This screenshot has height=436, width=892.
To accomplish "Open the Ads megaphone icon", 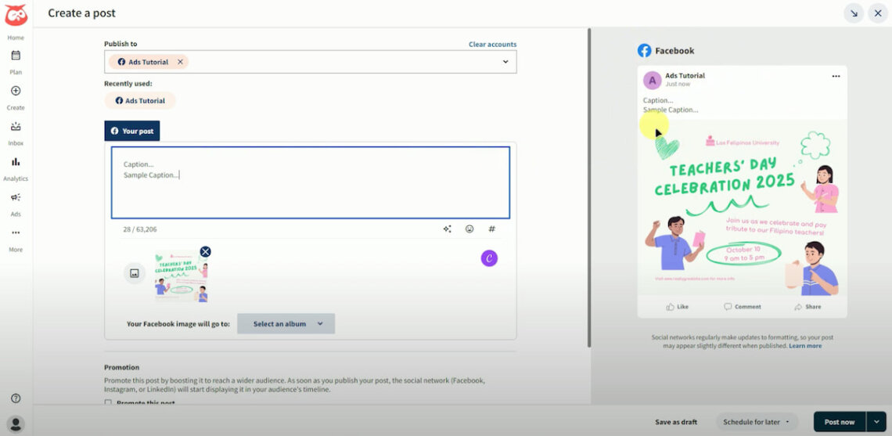I will pyautogui.click(x=16, y=197).
